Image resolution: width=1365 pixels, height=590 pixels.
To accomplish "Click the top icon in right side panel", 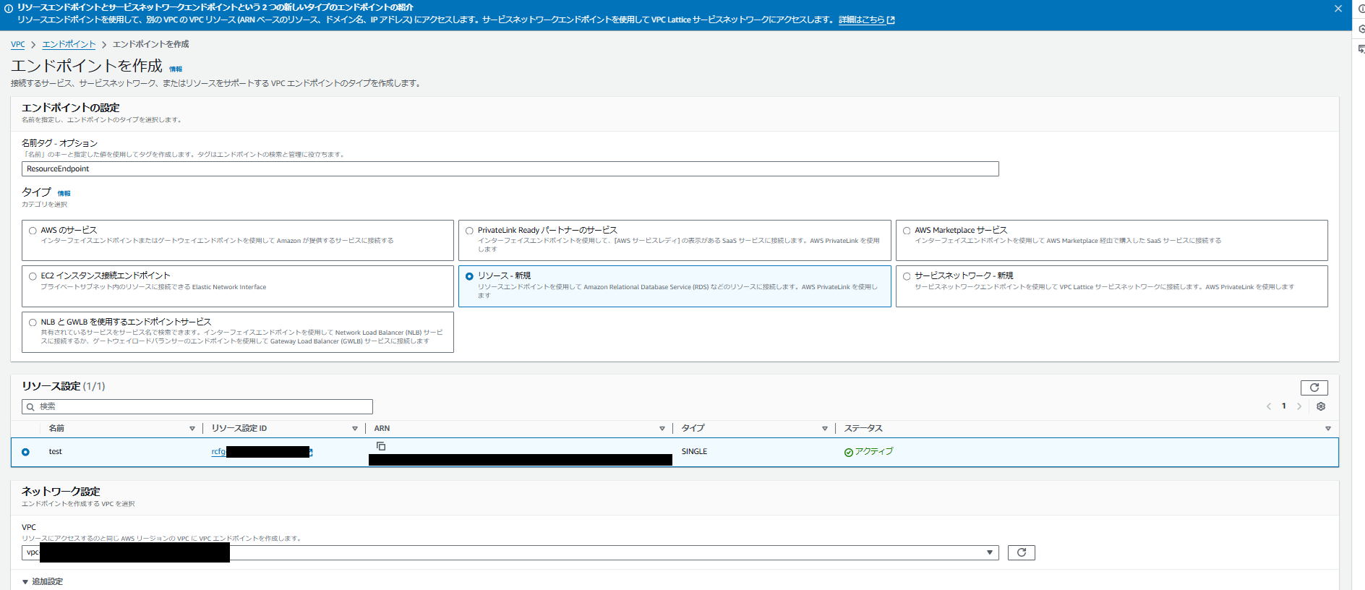I will tap(1360, 9).
